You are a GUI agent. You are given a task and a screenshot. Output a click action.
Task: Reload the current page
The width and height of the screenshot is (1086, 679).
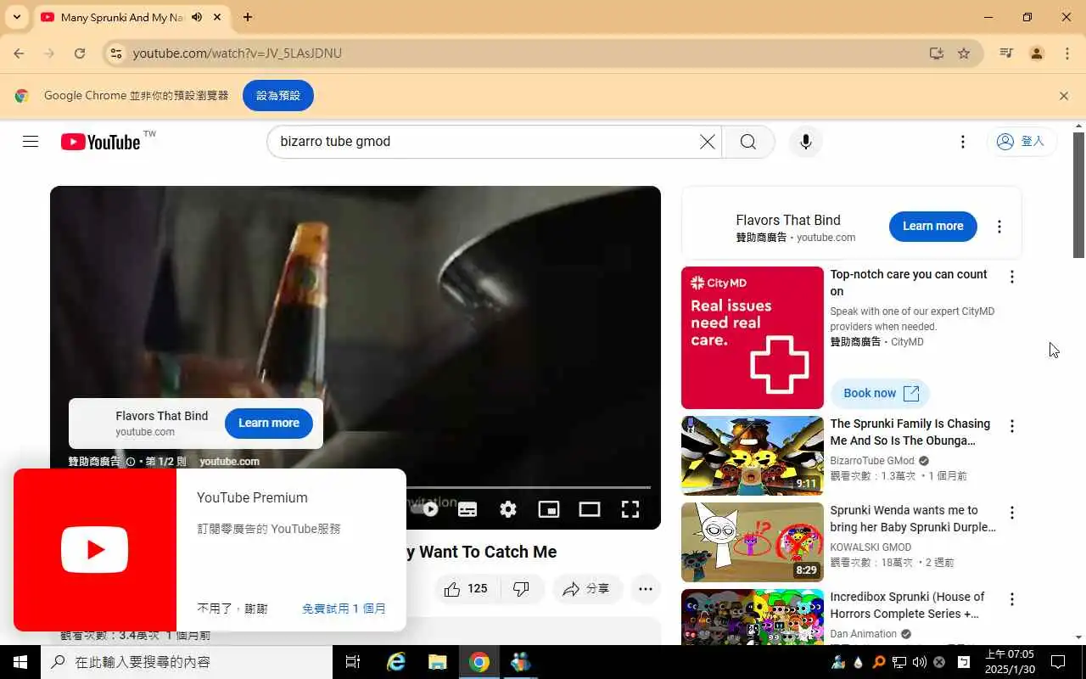pos(80,53)
